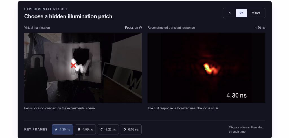The height and width of the screenshot is (138, 289).
Task: Jump to key frame B 4.59 ns
Action: pos(85,130)
